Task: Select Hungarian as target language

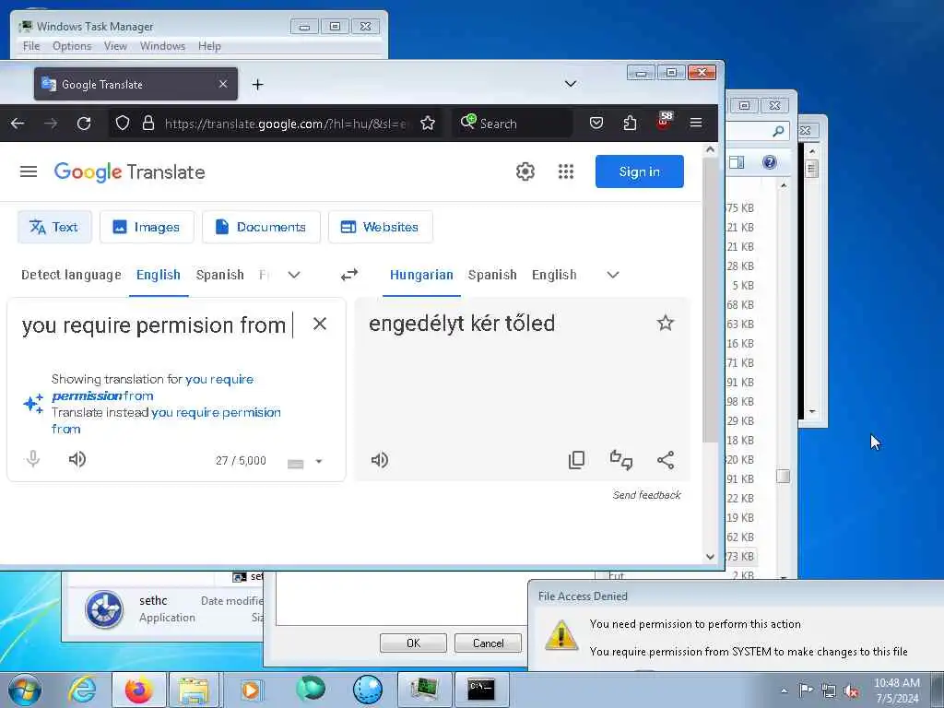Action: tap(421, 275)
